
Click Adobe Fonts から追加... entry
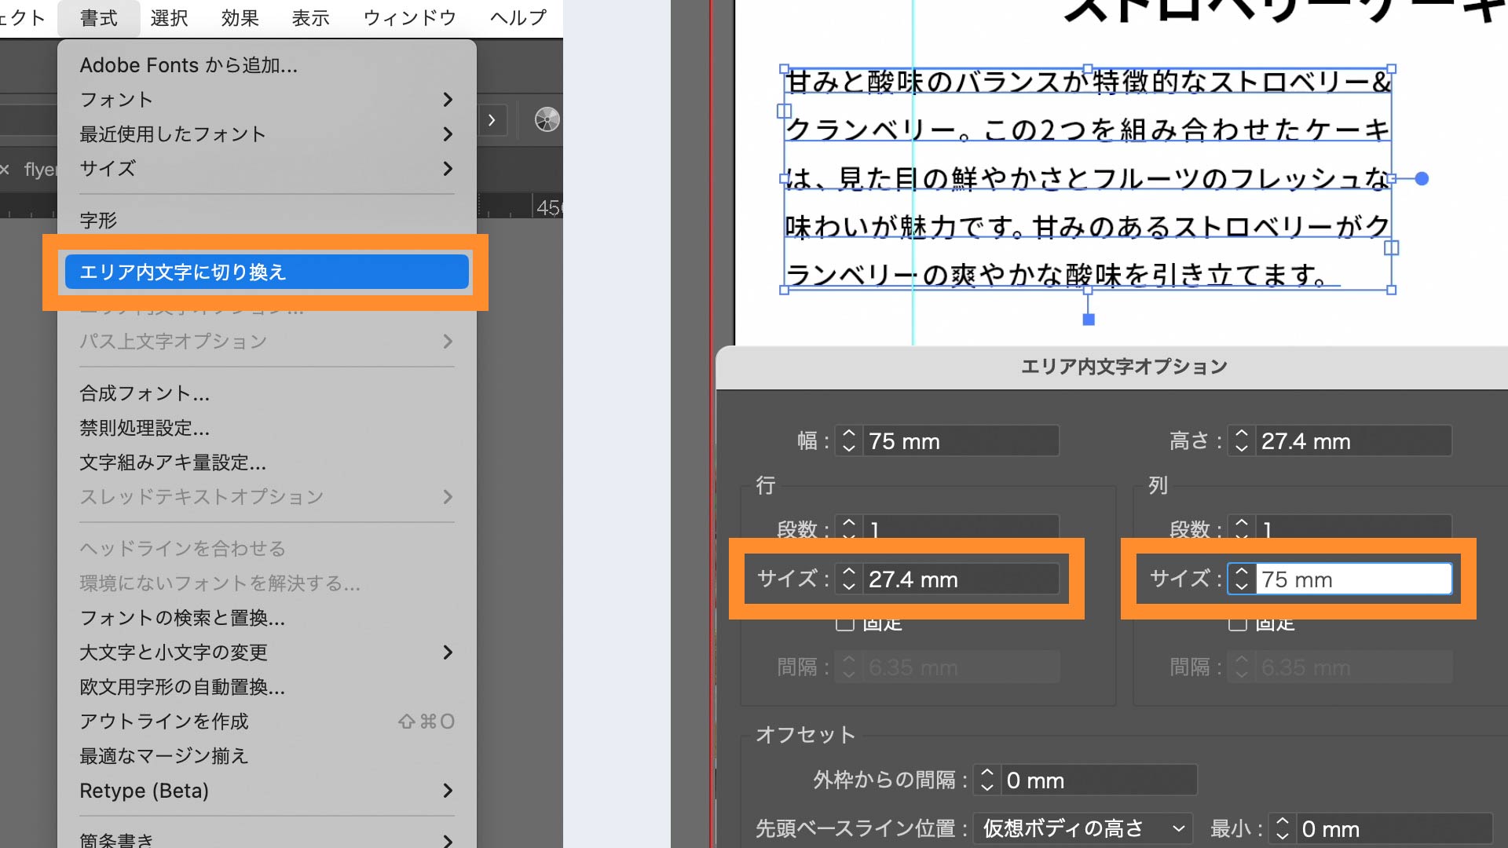188,65
